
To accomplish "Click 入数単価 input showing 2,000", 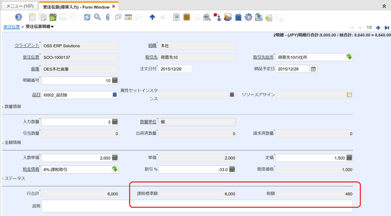I will tap(76, 158).
